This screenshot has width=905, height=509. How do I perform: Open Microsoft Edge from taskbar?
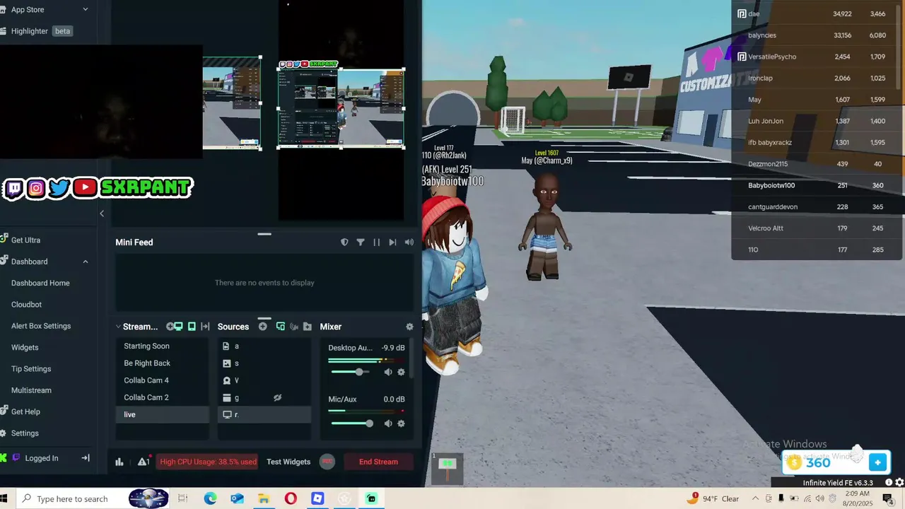click(210, 498)
